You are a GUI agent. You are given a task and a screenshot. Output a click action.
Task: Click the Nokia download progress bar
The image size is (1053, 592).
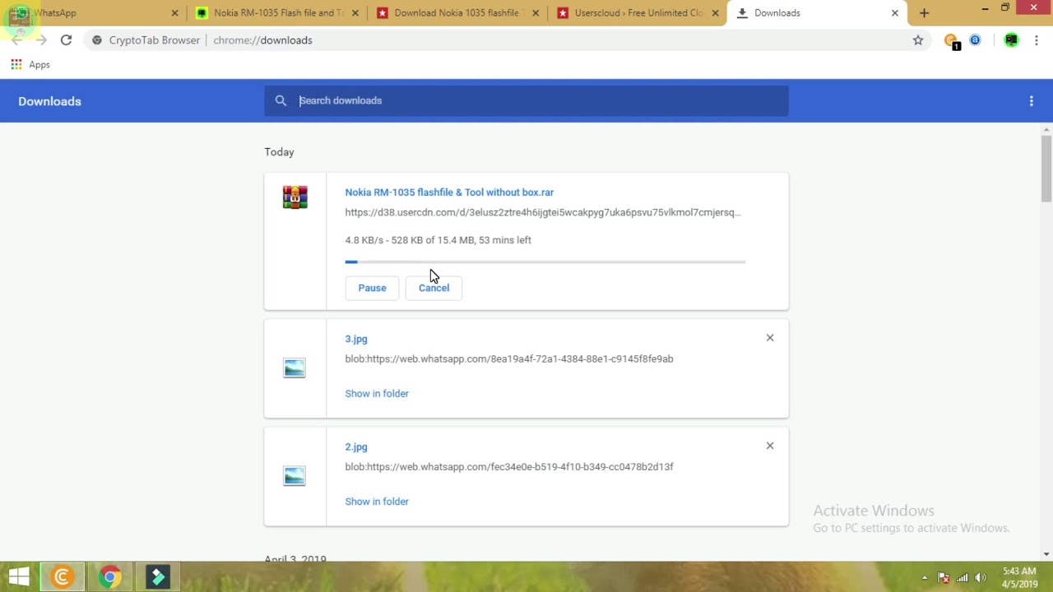point(545,261)
